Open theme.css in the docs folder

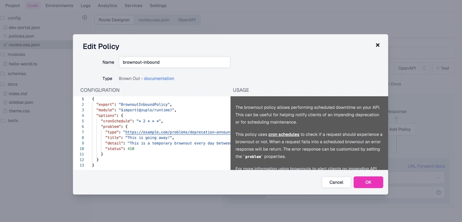tap(19, 111)
